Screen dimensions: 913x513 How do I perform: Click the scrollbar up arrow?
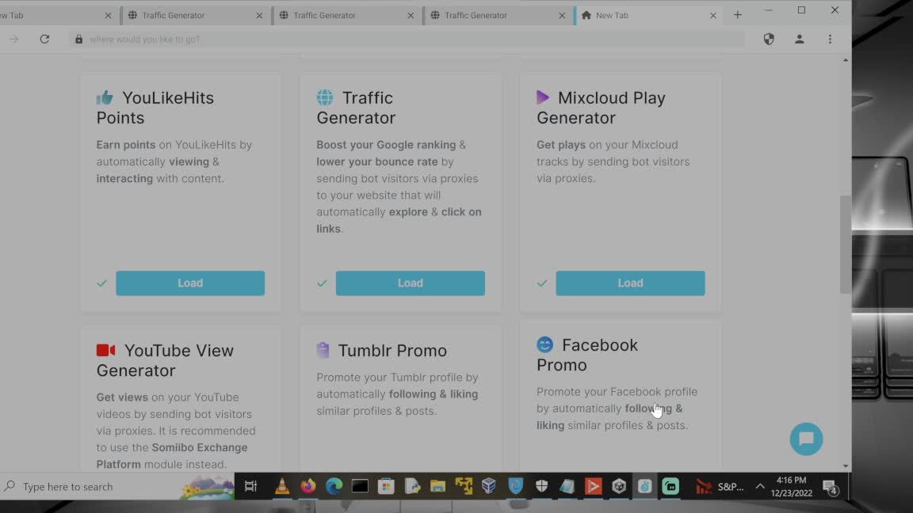[846, 60]
